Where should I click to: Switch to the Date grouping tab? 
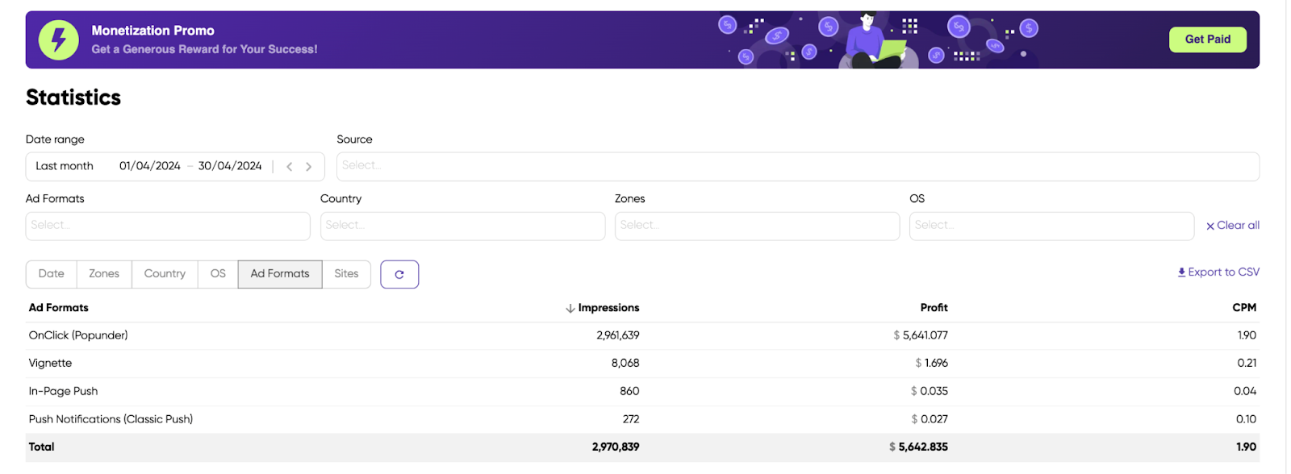pos(52,274)
